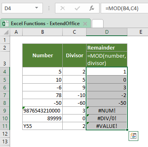Select the #DIV/0! error cell
148x147 pixels.
click(107, 118)
